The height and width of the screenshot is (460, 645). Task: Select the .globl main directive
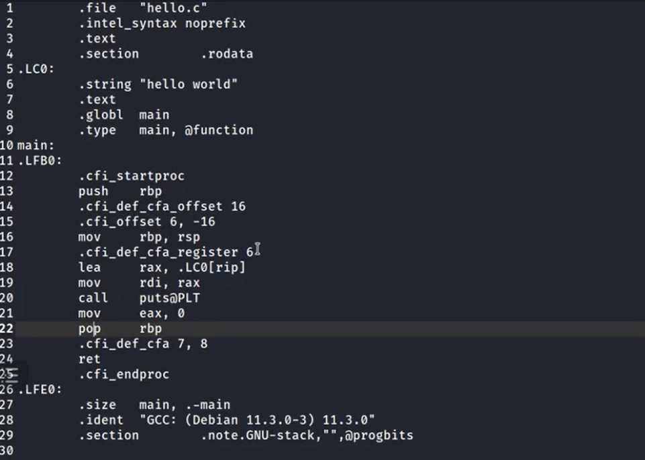pos(123,115)
